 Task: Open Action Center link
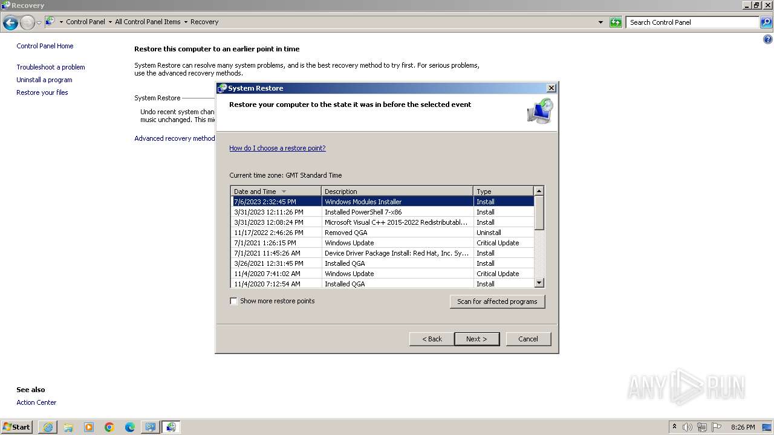tap(36, 402)
